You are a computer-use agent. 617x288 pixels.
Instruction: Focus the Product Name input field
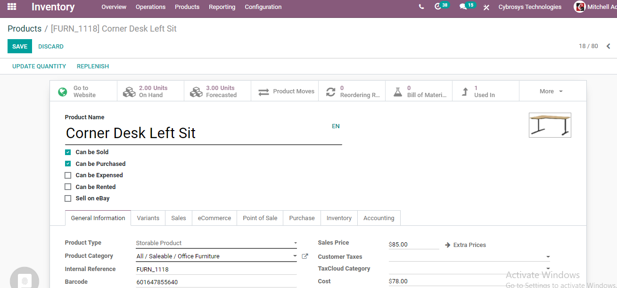point(203,133)
